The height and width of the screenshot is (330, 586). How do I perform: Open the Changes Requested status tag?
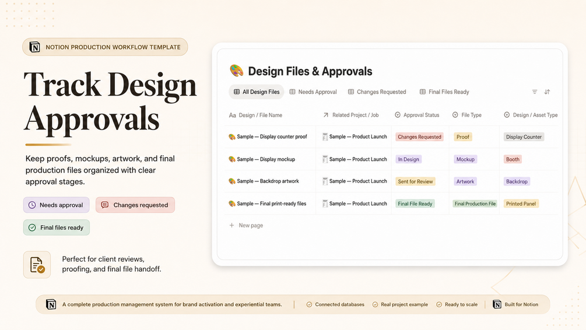419,137
